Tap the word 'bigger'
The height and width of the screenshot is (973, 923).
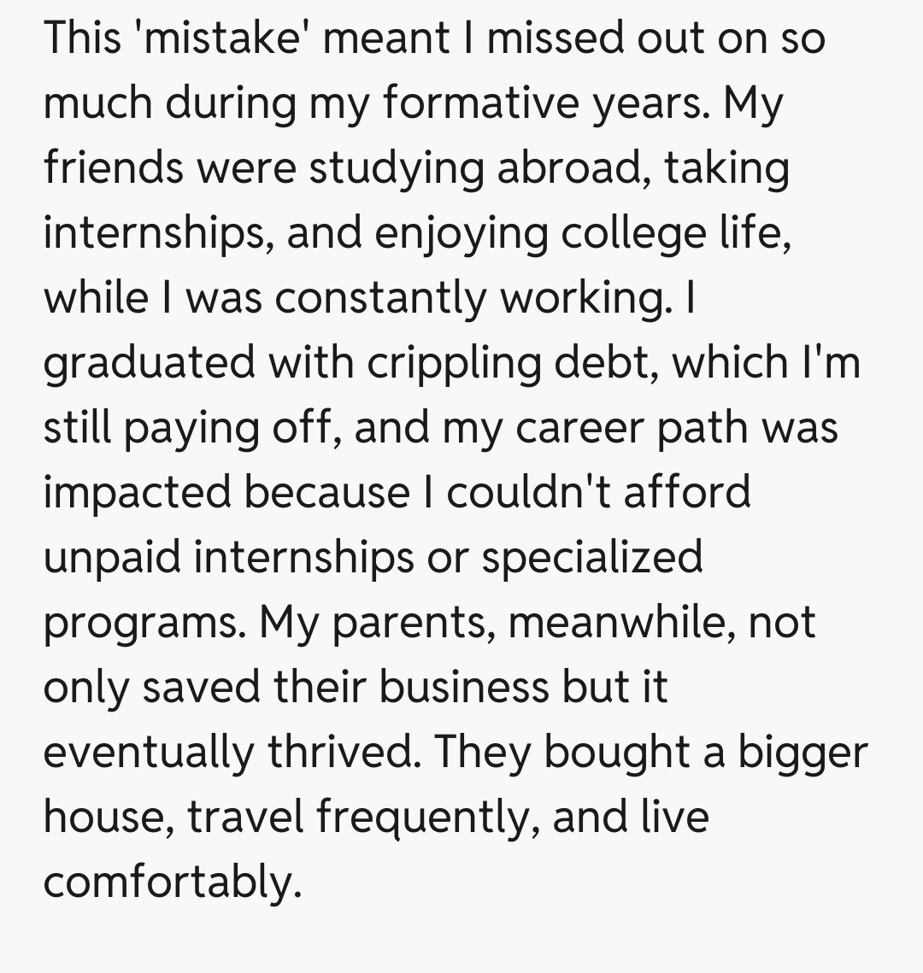click(x=802, y=753)
